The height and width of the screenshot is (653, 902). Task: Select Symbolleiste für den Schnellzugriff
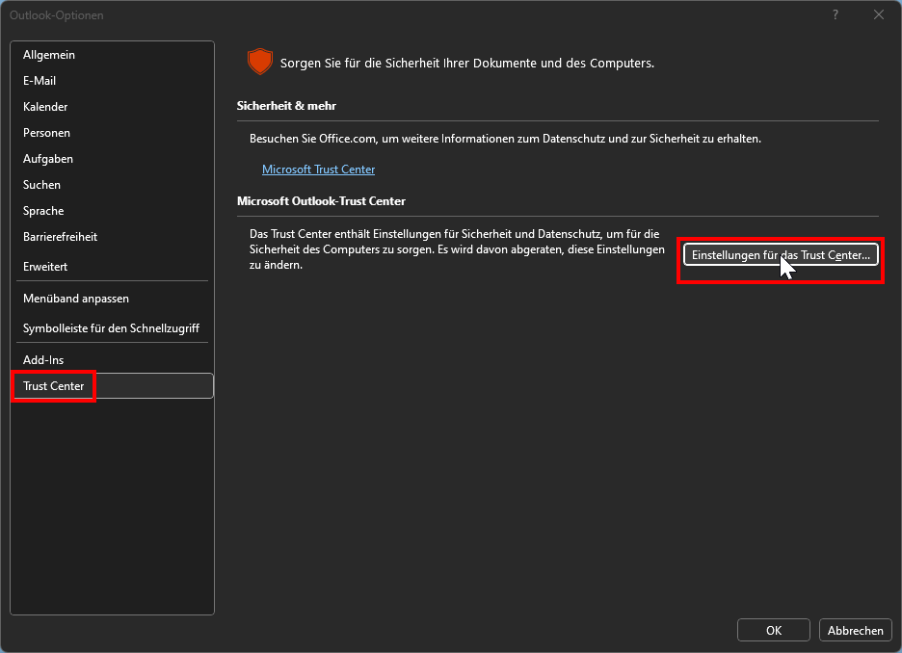pos(111,328)
